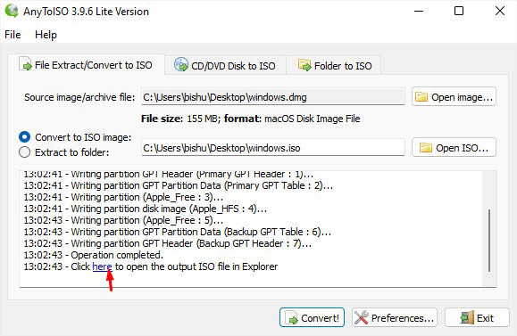Switch to File Extract/Convert to ISO tab
Viewport: 517px width, 336px height.
pyautogui.click(x=86, y=65)
